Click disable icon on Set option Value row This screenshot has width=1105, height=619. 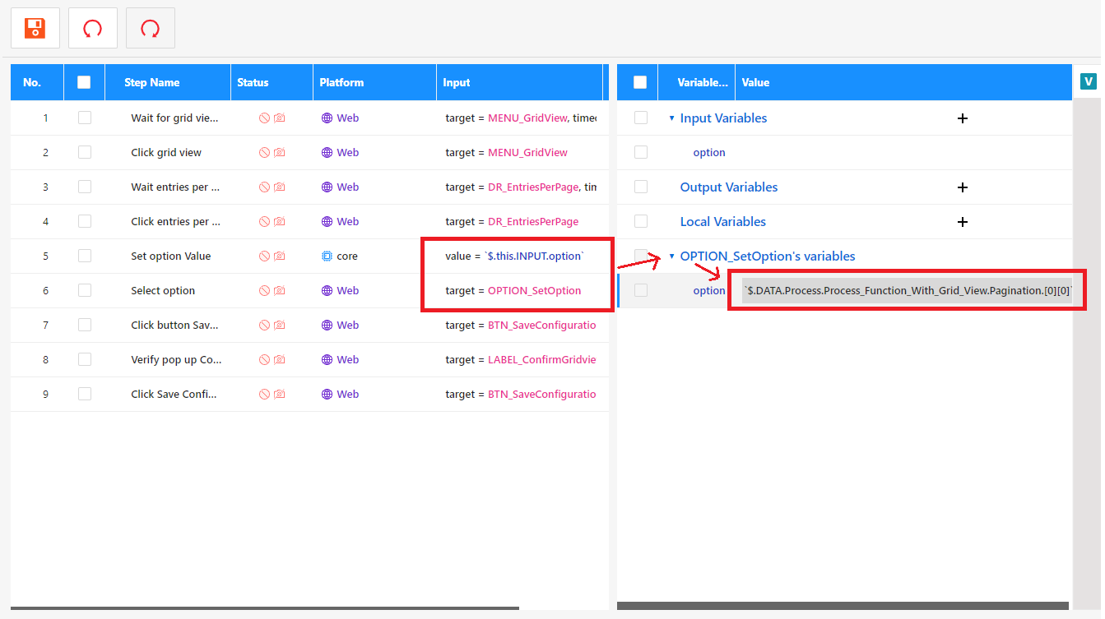(x=264, y=256)
